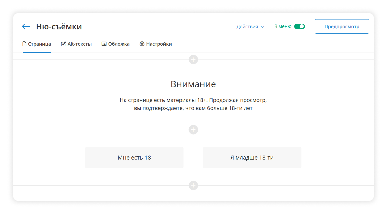
Task: Click the back arrow next to Ню-съёмки
Action: pos(26,26)
